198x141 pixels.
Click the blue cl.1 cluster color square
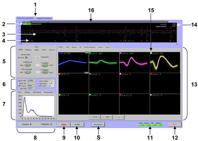(x=59, y=53)
